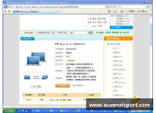Click the search magnifier icon
The height and width of the screenshot is (113, 156).
coord(148,7)
